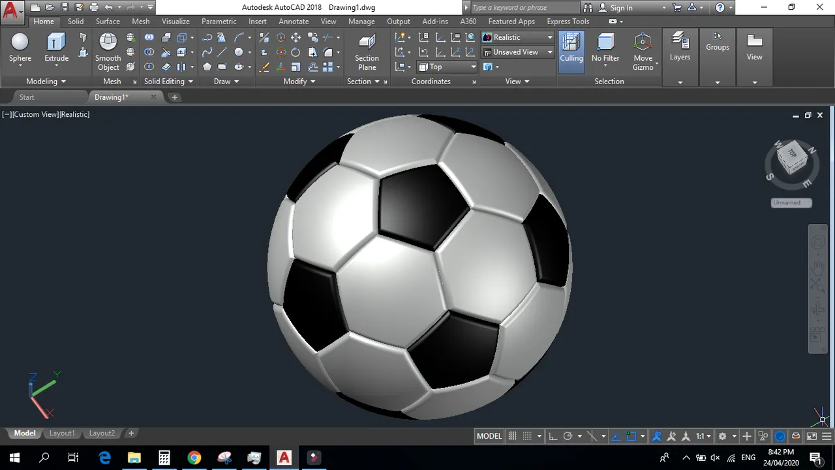This screenshot has height=470, width=835.
Task: Open the 1:1 annotation scale dropdown
Action: pos(703,436)
